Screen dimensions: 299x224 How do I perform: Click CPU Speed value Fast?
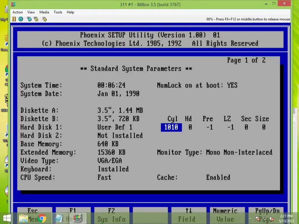pyautogui.click(x=104, y=178)
